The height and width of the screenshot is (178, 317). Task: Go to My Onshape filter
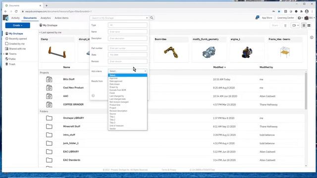16,34
